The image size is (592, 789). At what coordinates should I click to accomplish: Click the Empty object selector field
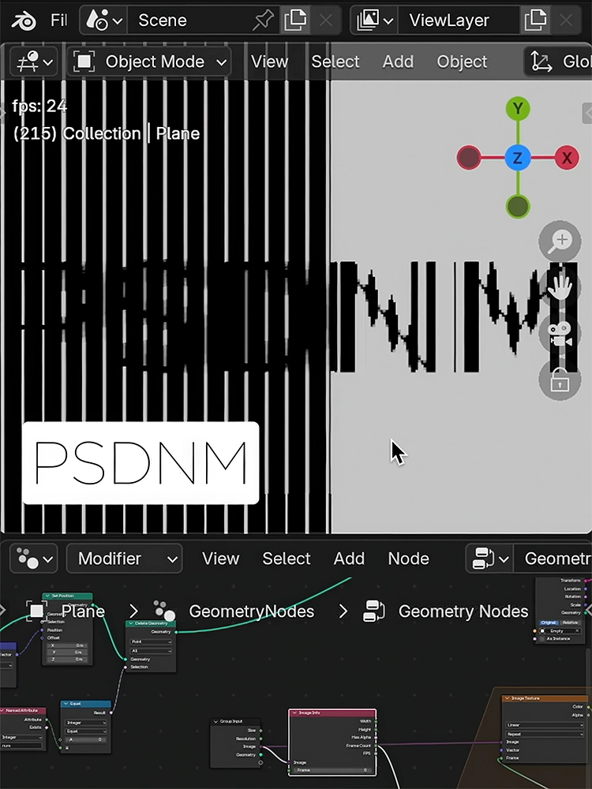(x=560, y=630)
